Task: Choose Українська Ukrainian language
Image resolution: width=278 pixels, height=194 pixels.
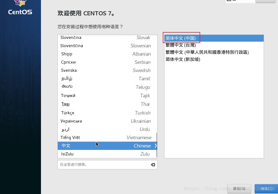Action: click(108, 121)
